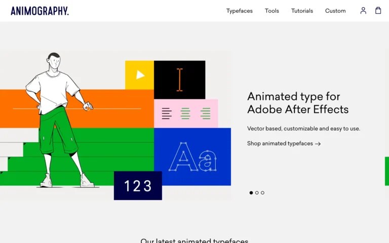Click the Animography logo
389x243 pixels.
(40, 11)
